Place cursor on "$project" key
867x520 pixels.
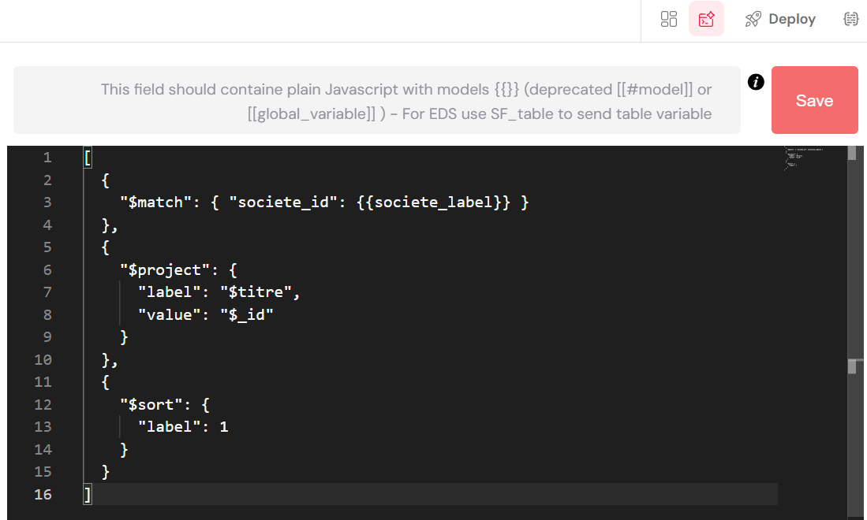click(163, 270)
